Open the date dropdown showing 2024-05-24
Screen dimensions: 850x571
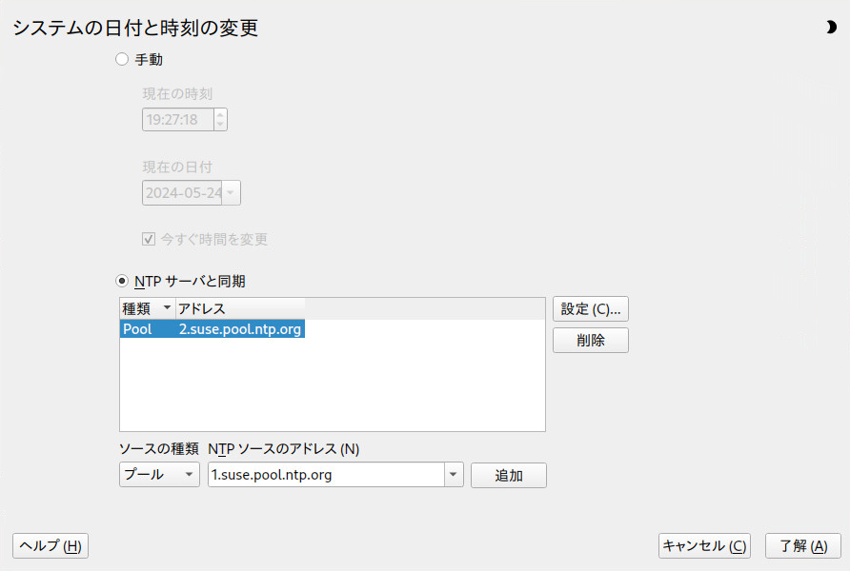(230, 193)
